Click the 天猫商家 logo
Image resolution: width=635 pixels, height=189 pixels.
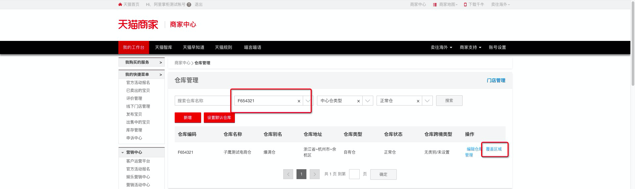[138, 24]
